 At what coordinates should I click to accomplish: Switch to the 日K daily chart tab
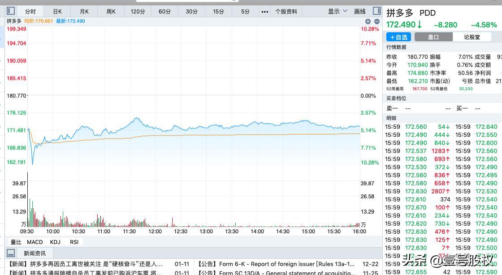(57, 12)
